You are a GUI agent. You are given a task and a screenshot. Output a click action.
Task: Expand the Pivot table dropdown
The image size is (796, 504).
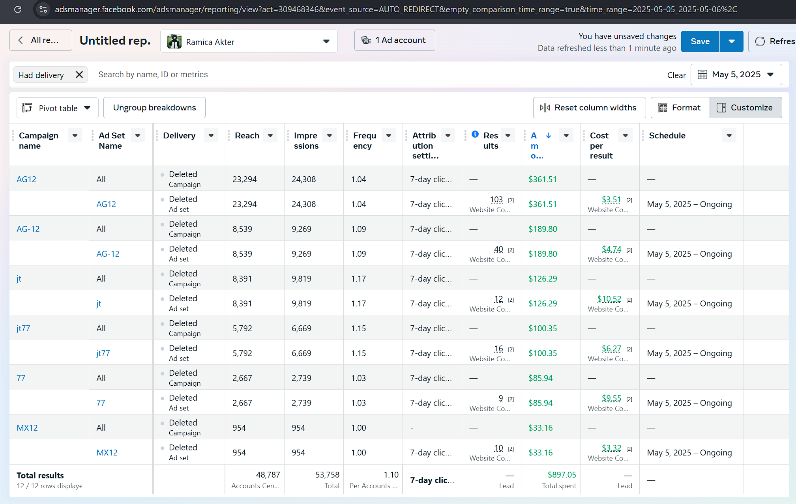click(x=57, y=108)
